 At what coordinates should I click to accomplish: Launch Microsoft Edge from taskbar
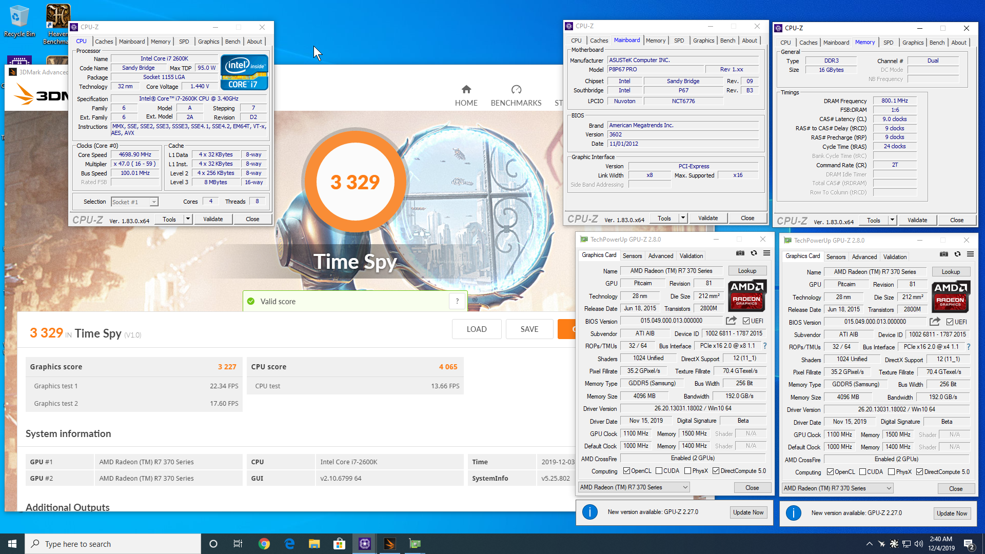[289, 544]
